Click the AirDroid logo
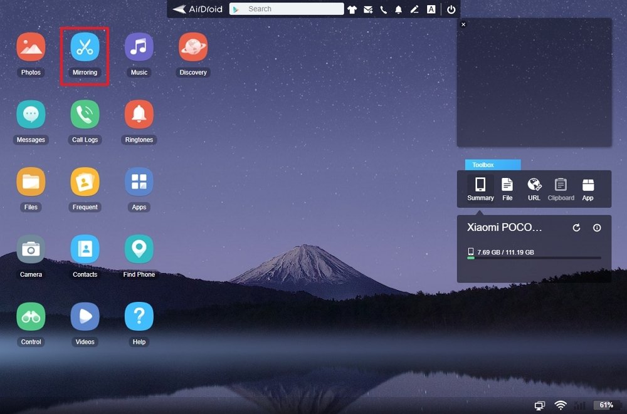Screen dimensions: 627x414 [x=197, y=9]
